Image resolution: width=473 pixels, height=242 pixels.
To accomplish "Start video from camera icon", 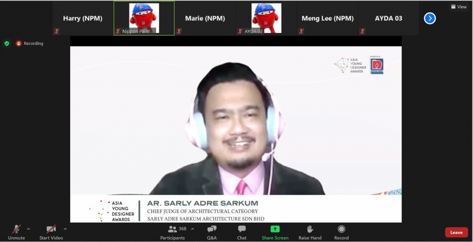I will click(51, 230).
